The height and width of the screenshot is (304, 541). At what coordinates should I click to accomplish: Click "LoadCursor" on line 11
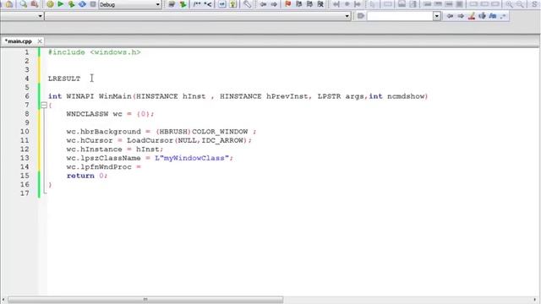point(150,141)
